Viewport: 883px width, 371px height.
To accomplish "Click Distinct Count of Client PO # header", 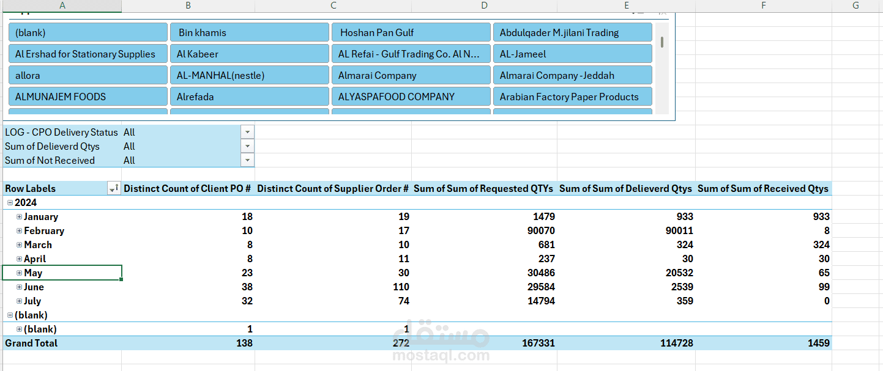I will [188, 189].
